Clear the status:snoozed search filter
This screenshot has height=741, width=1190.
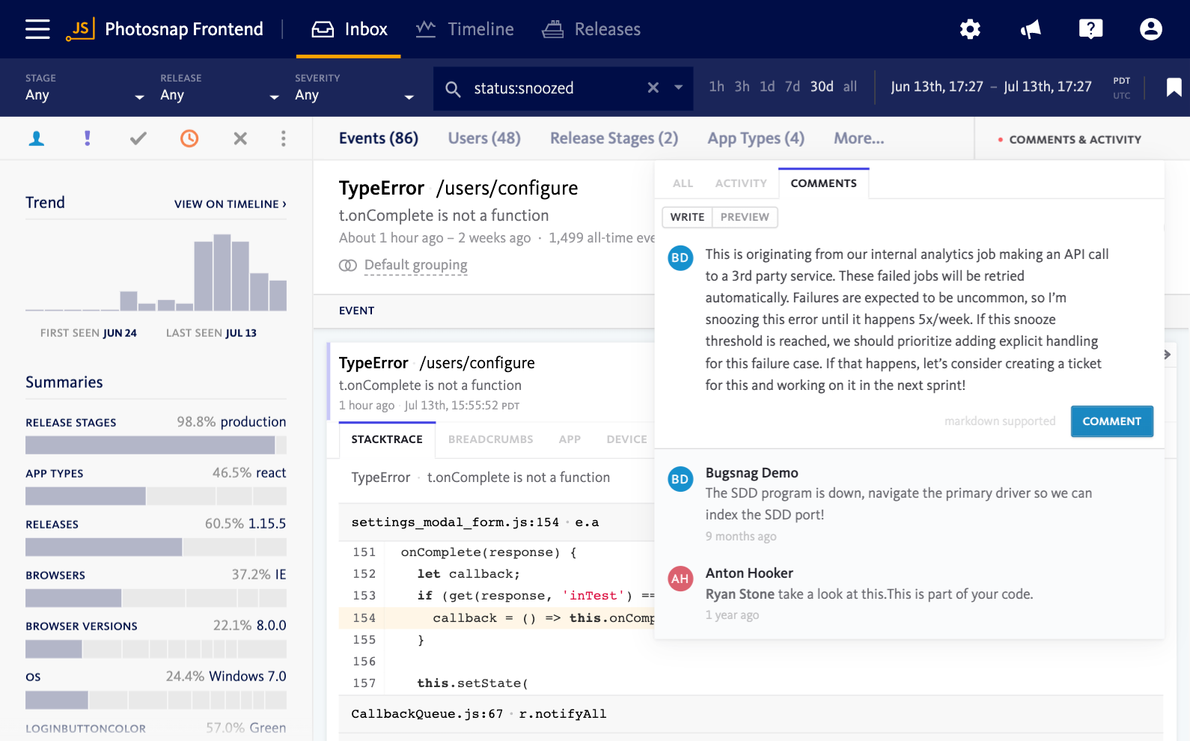pos(653,88)
